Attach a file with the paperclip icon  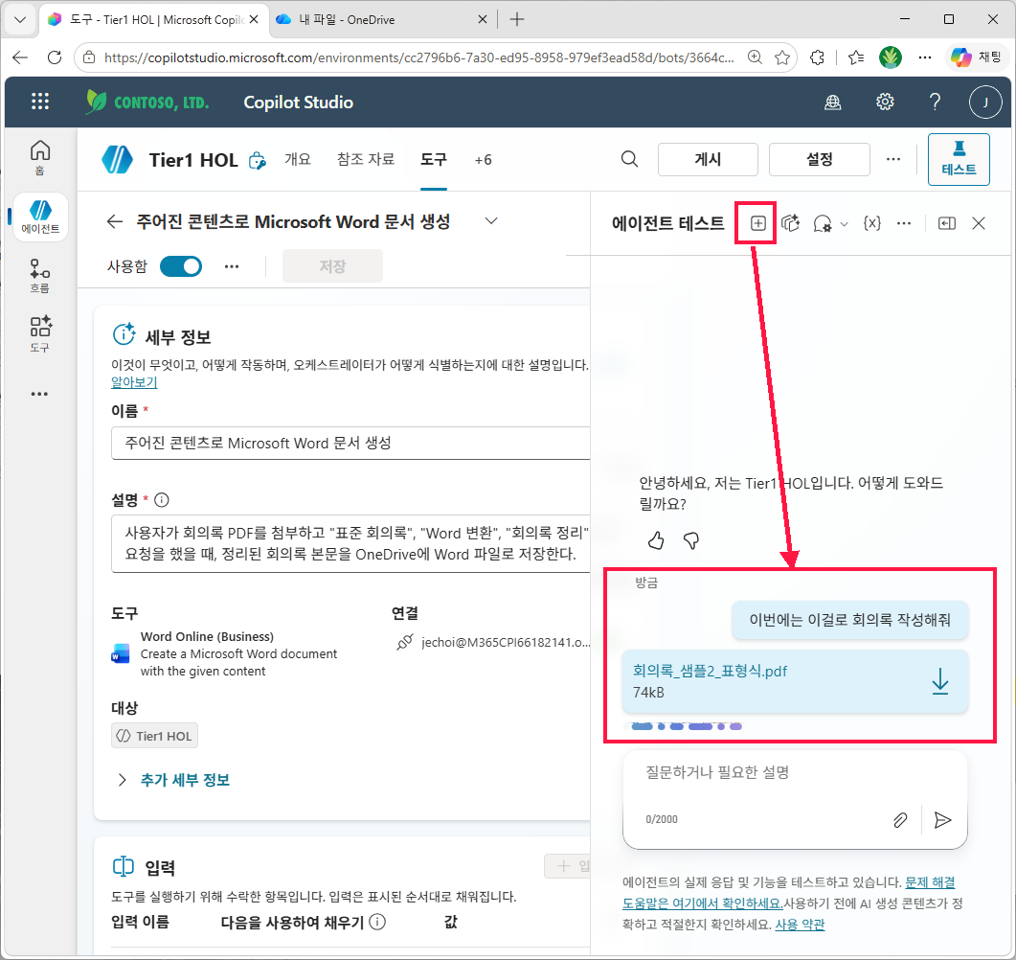pyautogui.click(x=900, y=820)
